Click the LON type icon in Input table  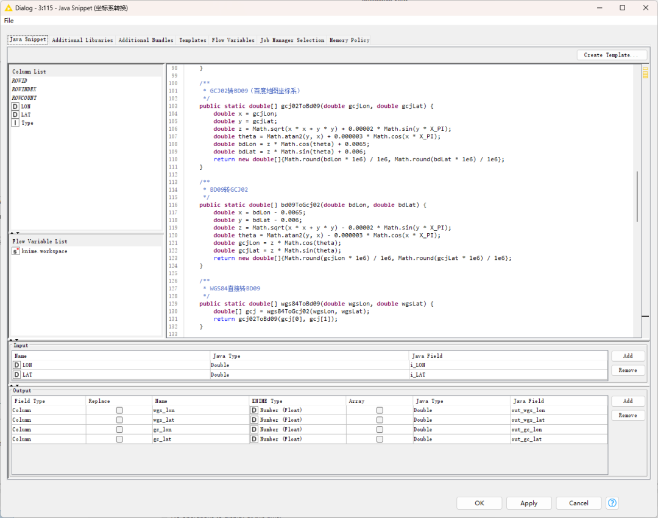pos(16,365)
